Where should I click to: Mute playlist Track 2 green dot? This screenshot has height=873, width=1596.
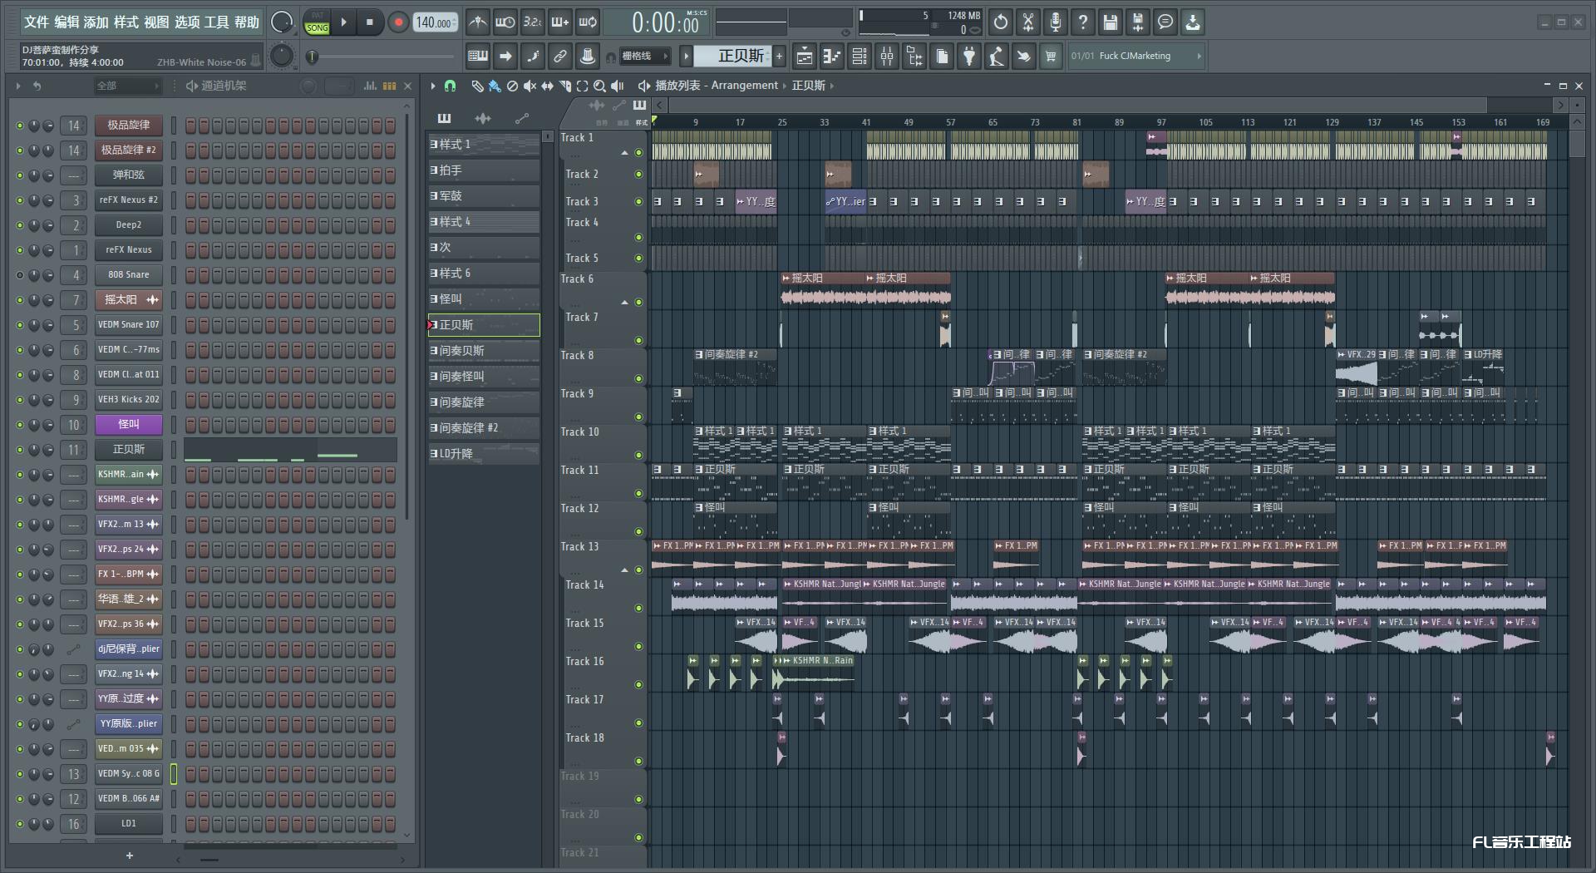point(638,175)
